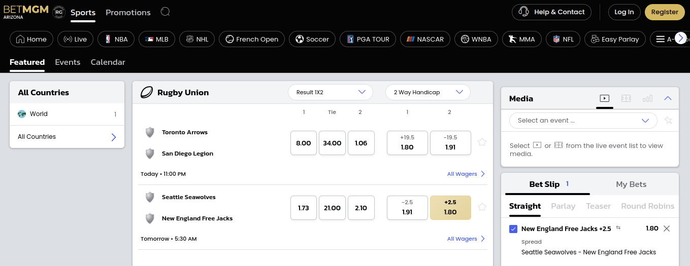
Task: Select the Parlay bet type tab
Action: point(563,206)
